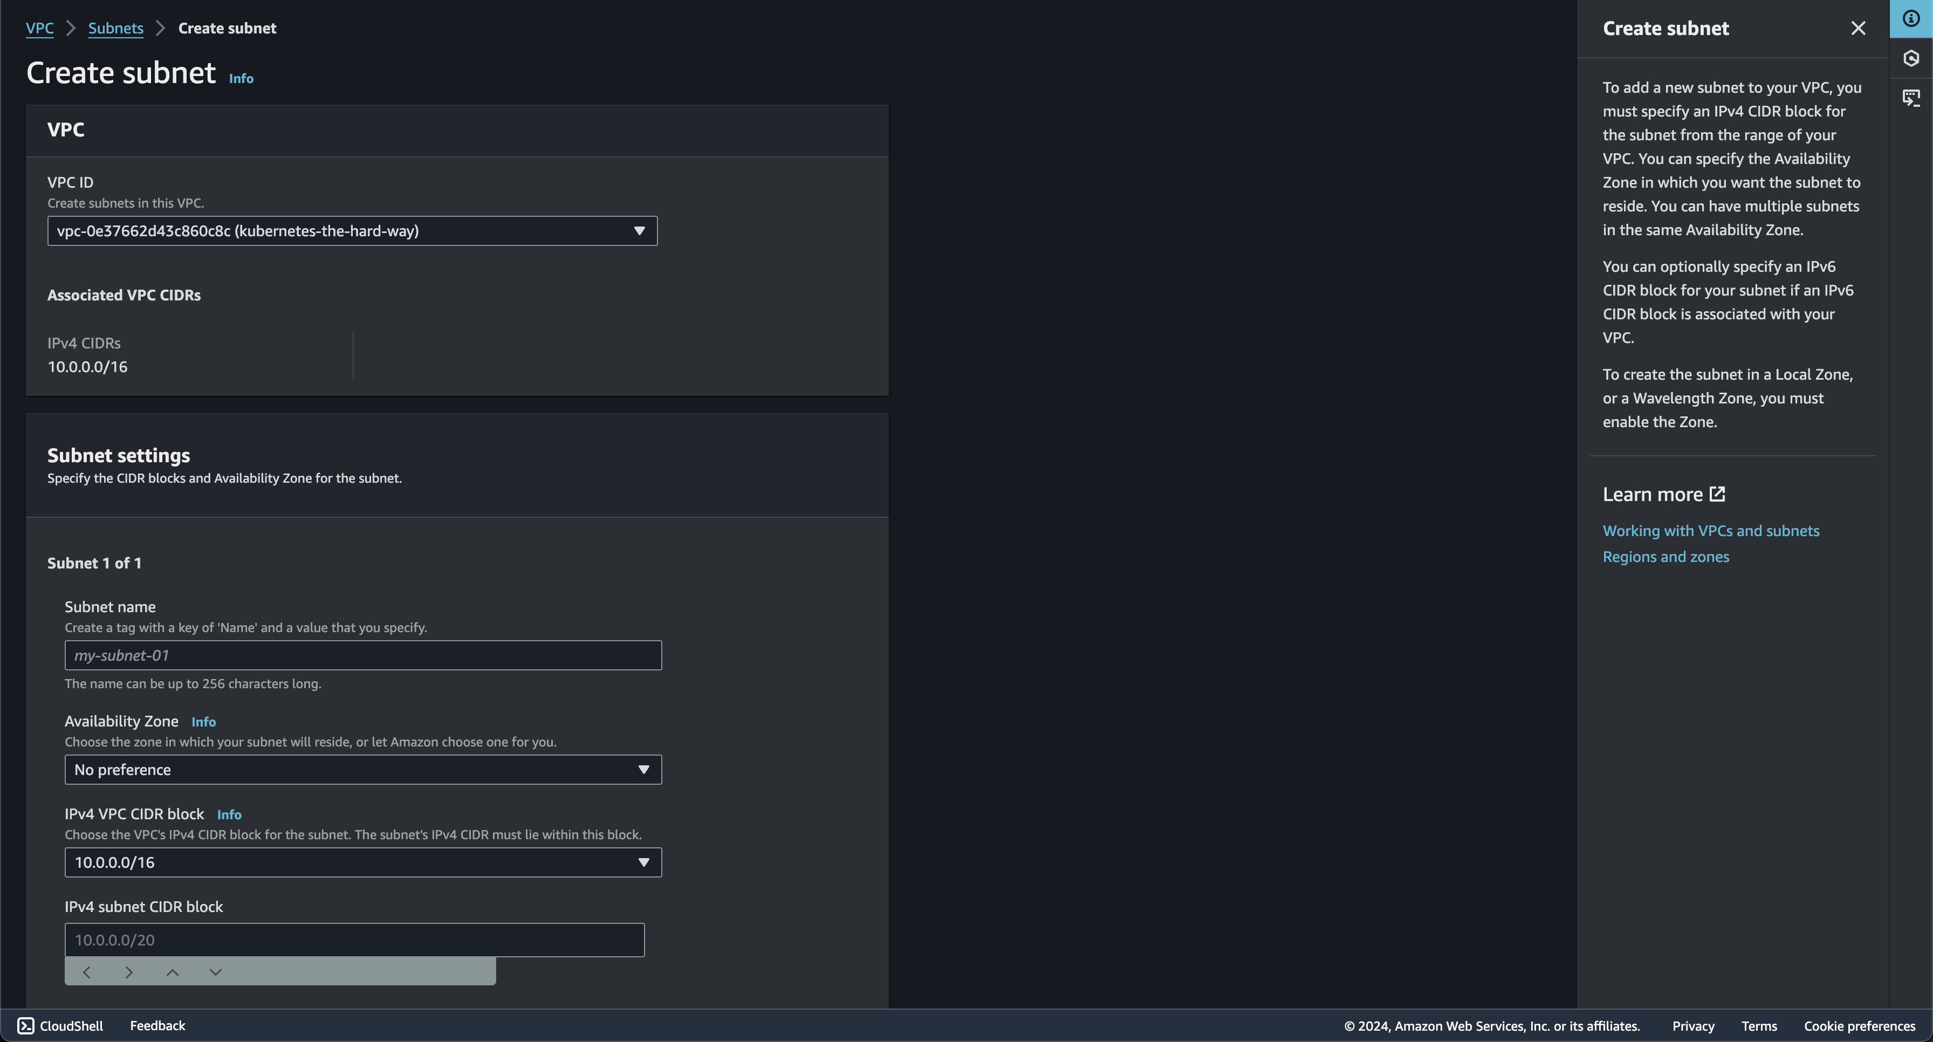The image size is (1933, 1042).
Task: Click the CloudShell terminal icon
Action: [25, 1025]
